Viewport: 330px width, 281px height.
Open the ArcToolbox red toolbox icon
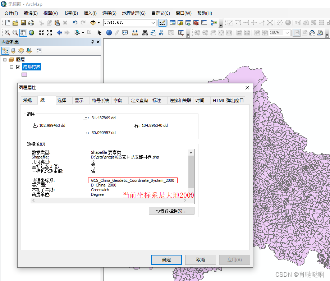[x=196, y=23]
